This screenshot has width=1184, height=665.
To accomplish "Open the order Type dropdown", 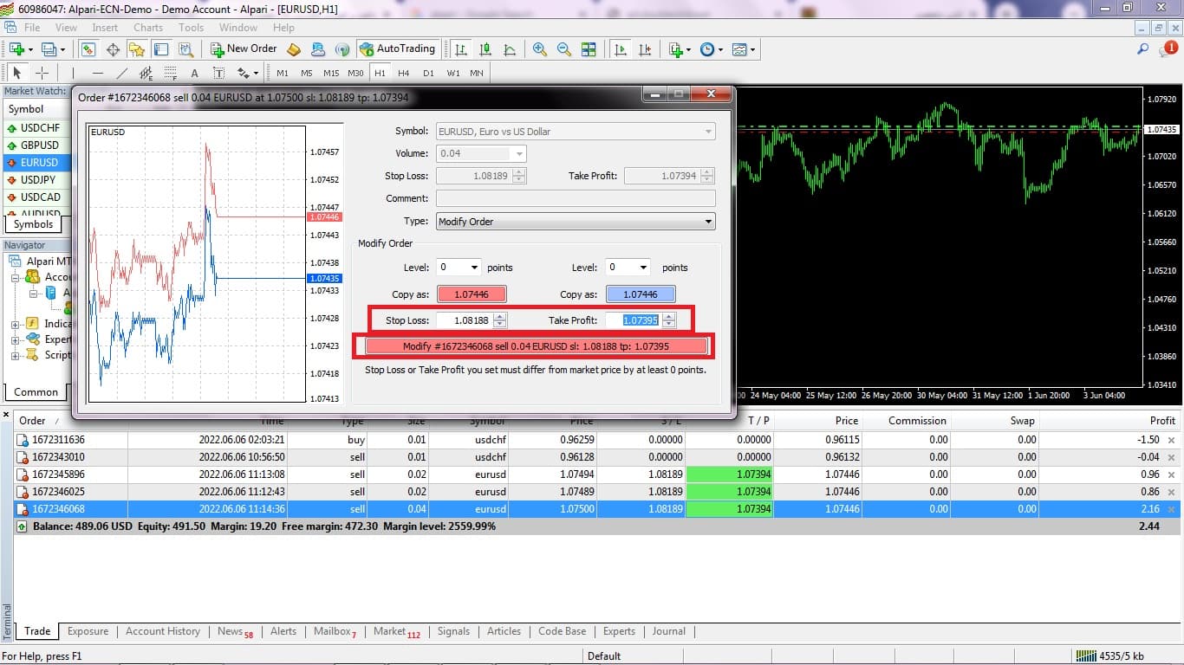I will (709, 222).
